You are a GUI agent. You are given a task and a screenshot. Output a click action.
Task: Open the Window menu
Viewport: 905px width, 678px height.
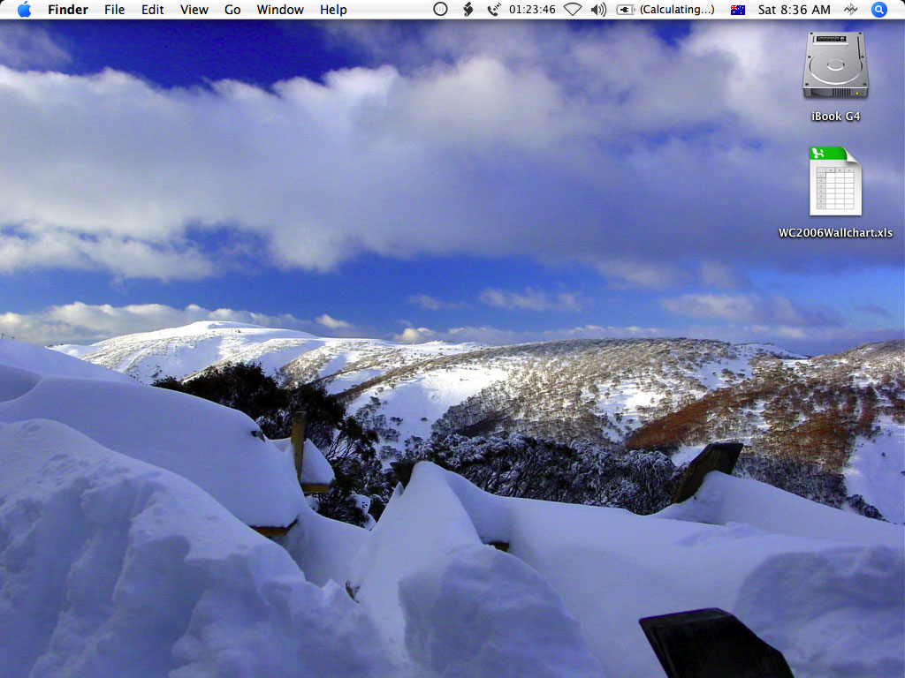click(x=280, y=9)
